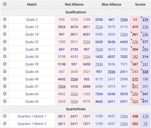Open Quarters 1 Match 2 link
This screenshot has width=151, height=128.
point(32,124)
